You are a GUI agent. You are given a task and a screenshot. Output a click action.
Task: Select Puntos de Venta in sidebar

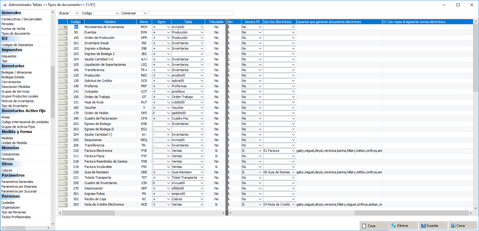[x=13, y=29]
